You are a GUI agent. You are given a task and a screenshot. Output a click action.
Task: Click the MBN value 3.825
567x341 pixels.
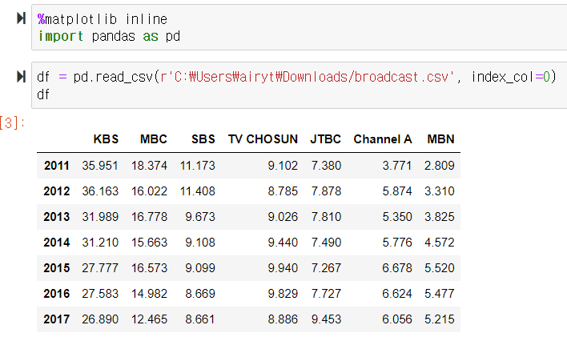click(440, 217)
